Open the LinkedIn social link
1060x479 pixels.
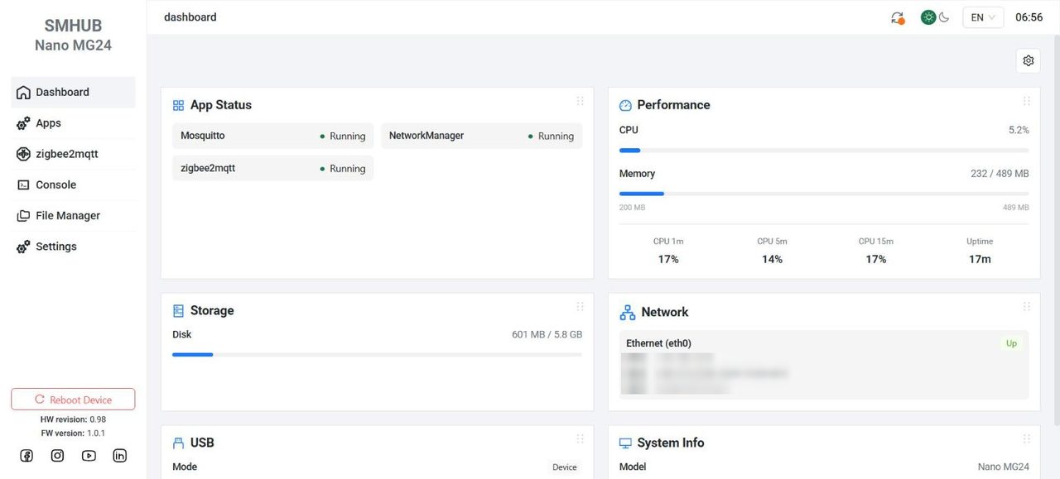[x=119, y=456]
